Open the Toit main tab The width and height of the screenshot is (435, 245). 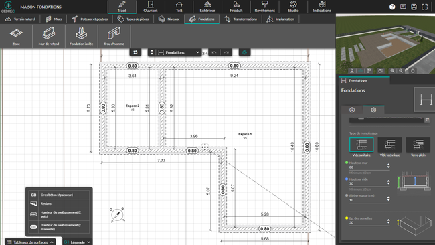tap(179, 7)
